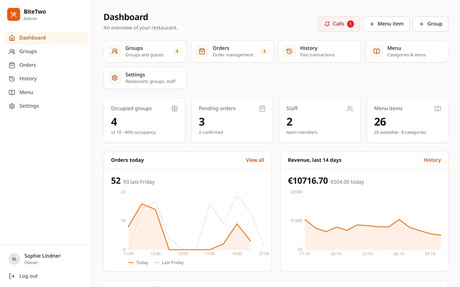Click the '2 confirmed' pending orders text
Screen dimensions: 460x287
click(211, 132)
